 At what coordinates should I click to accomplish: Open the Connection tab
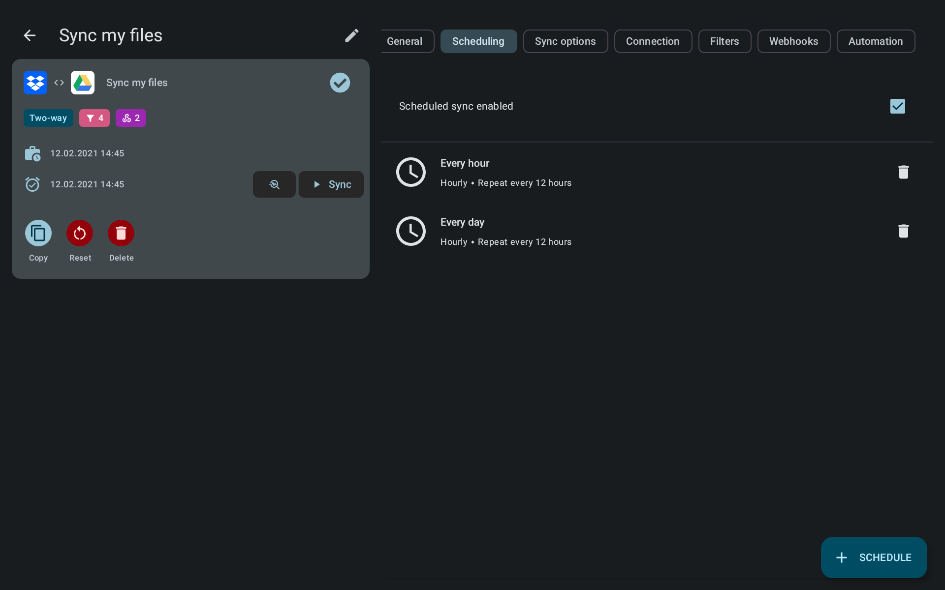tap(653, 41)
